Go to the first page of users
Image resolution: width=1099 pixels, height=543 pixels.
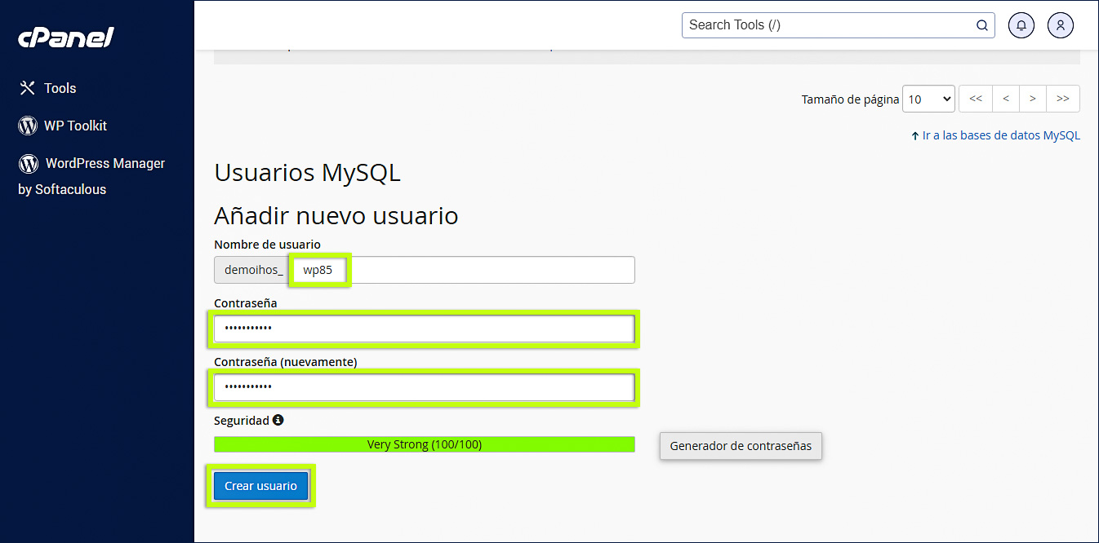(975, 98)
